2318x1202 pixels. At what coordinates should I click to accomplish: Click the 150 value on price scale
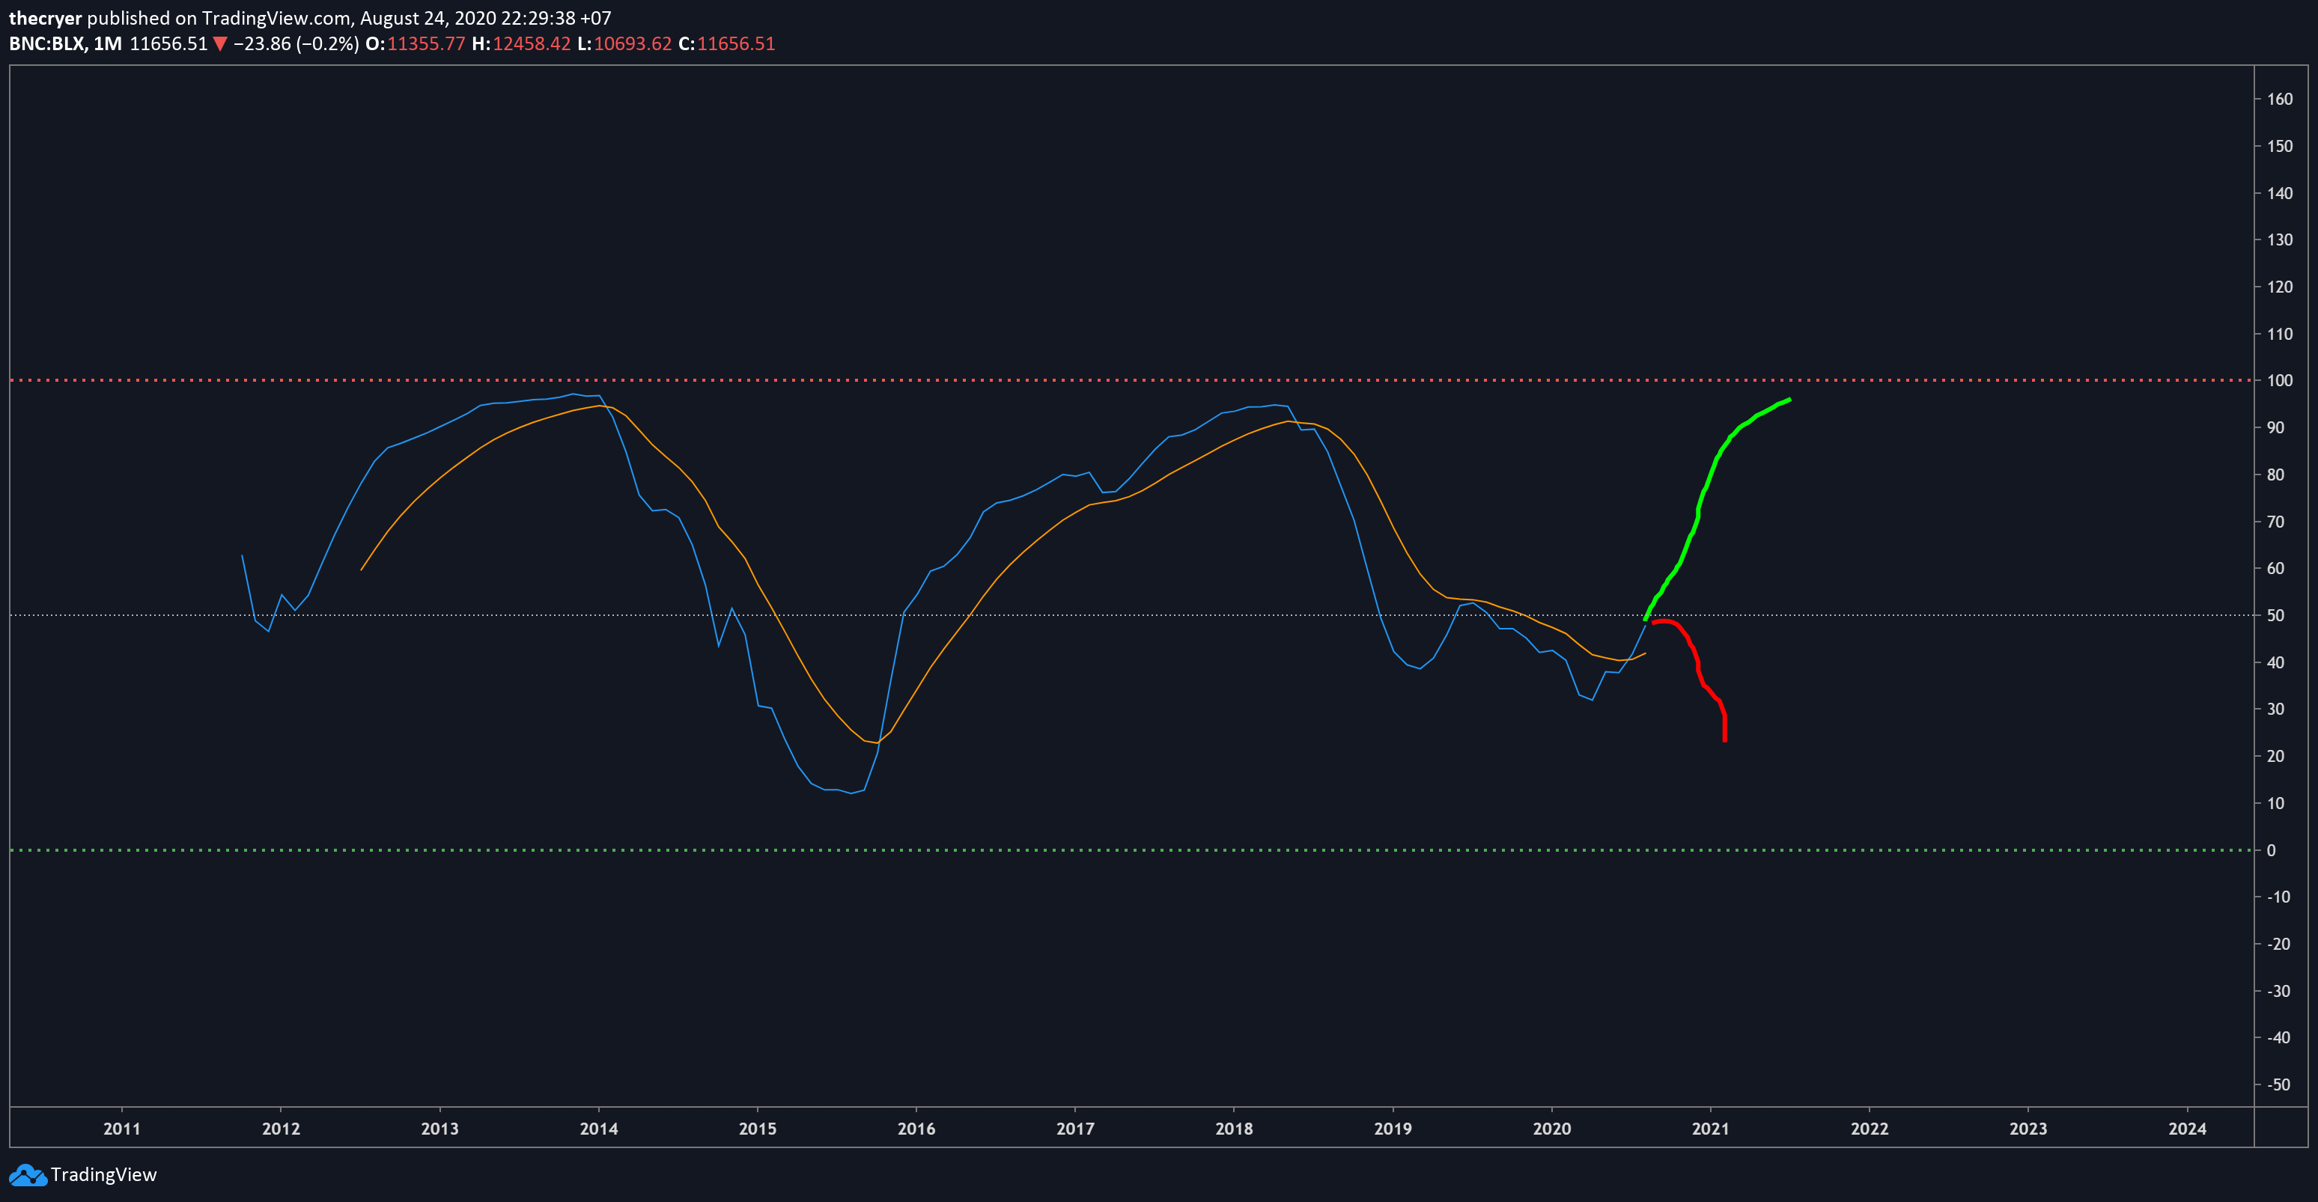(2279, 146)
